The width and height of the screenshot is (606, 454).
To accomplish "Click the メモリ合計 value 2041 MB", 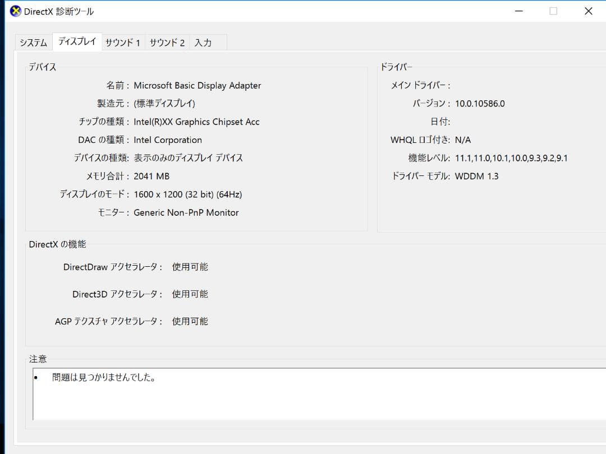I will [151, 176].
